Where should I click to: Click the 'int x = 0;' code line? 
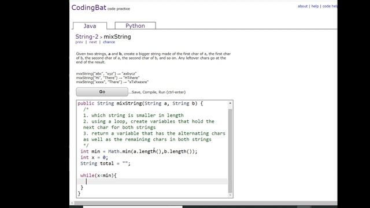94,158
